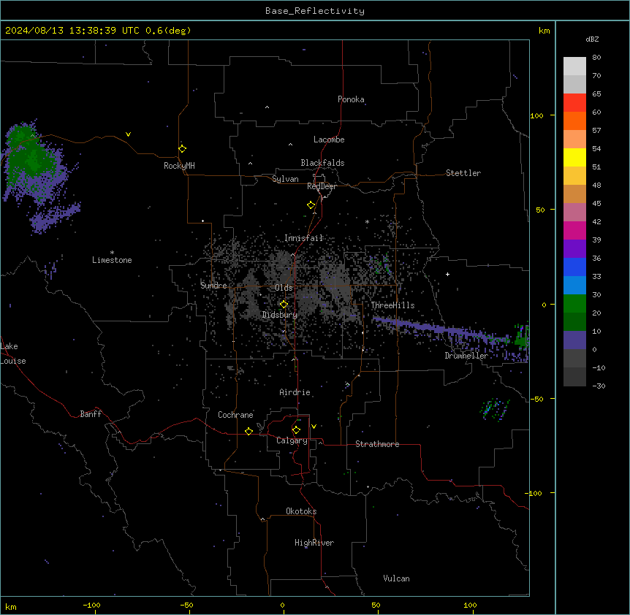Pick the brown 45-48 dBZ legend swatch
This screenshot has width=630, height=615.
[574, 194]
